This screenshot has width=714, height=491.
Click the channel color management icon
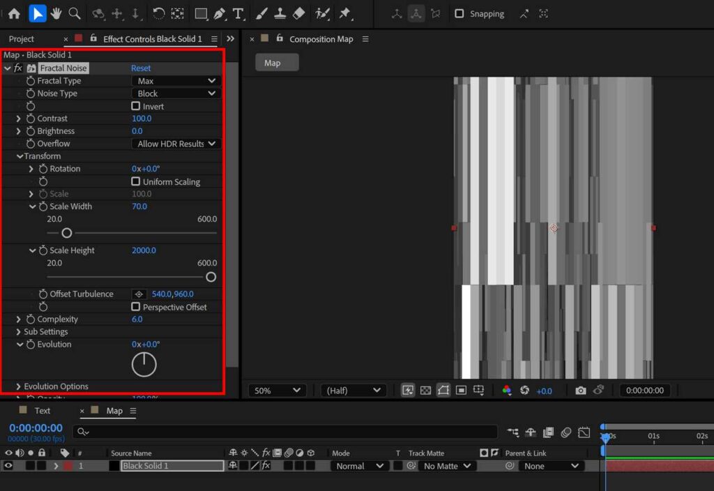coord(506,391)
